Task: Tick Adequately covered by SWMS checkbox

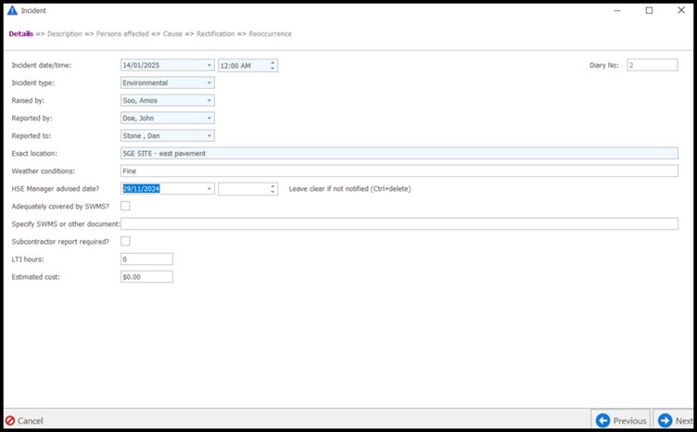Action: click(125, 206)
